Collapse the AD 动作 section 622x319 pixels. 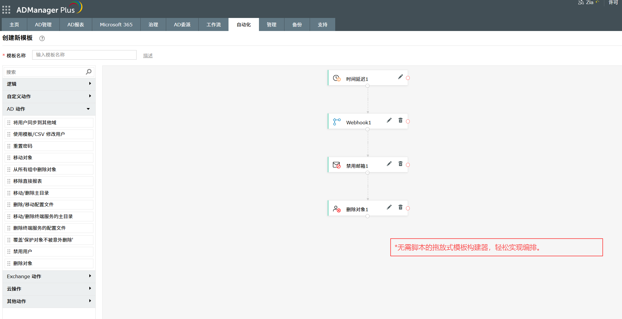49,109
